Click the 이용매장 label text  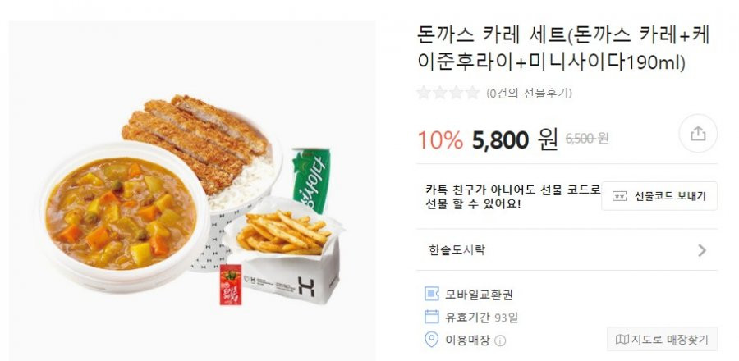click(x=467, y=340)
